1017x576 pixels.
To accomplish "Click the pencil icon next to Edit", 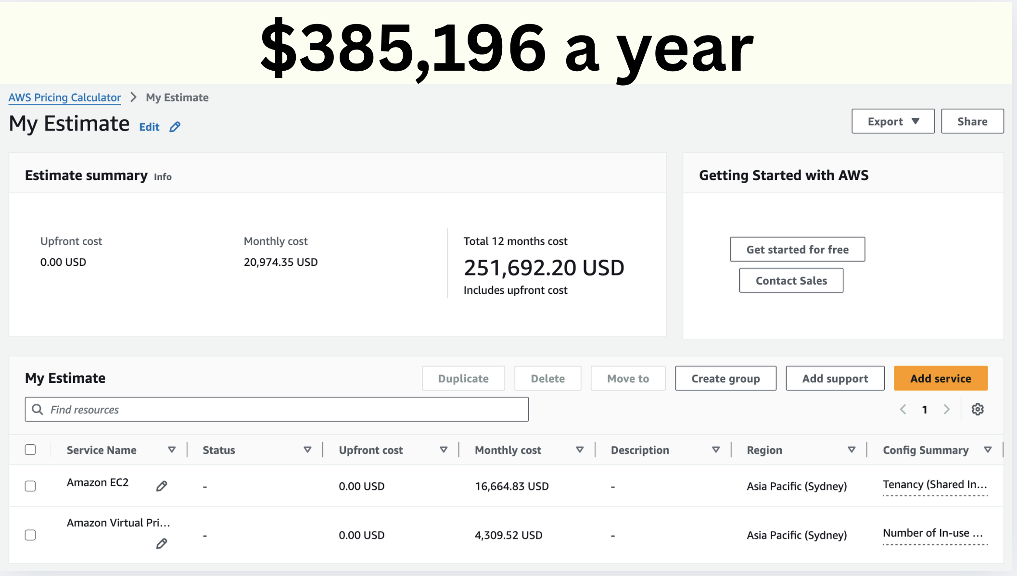I will (x=175, y=127).
